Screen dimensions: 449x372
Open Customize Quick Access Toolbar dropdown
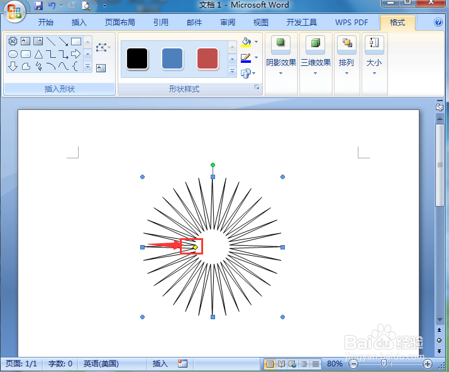(x=105, y=6)
